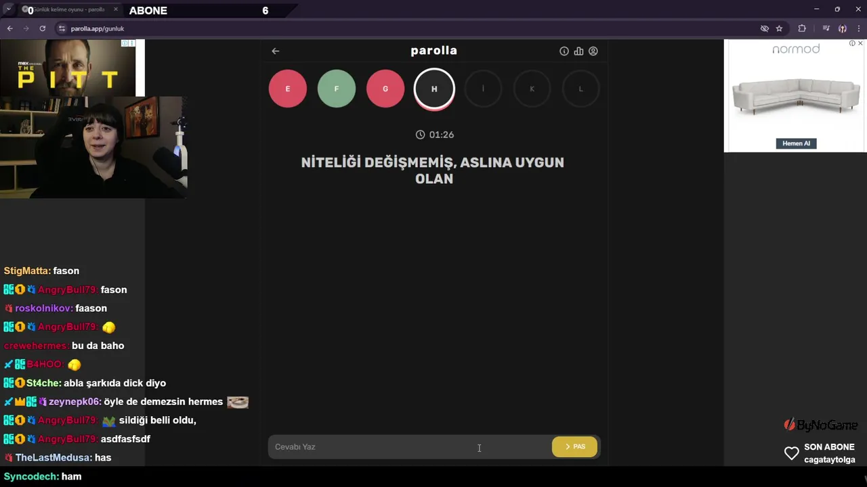Click the clock icon beside the timer

420,135
